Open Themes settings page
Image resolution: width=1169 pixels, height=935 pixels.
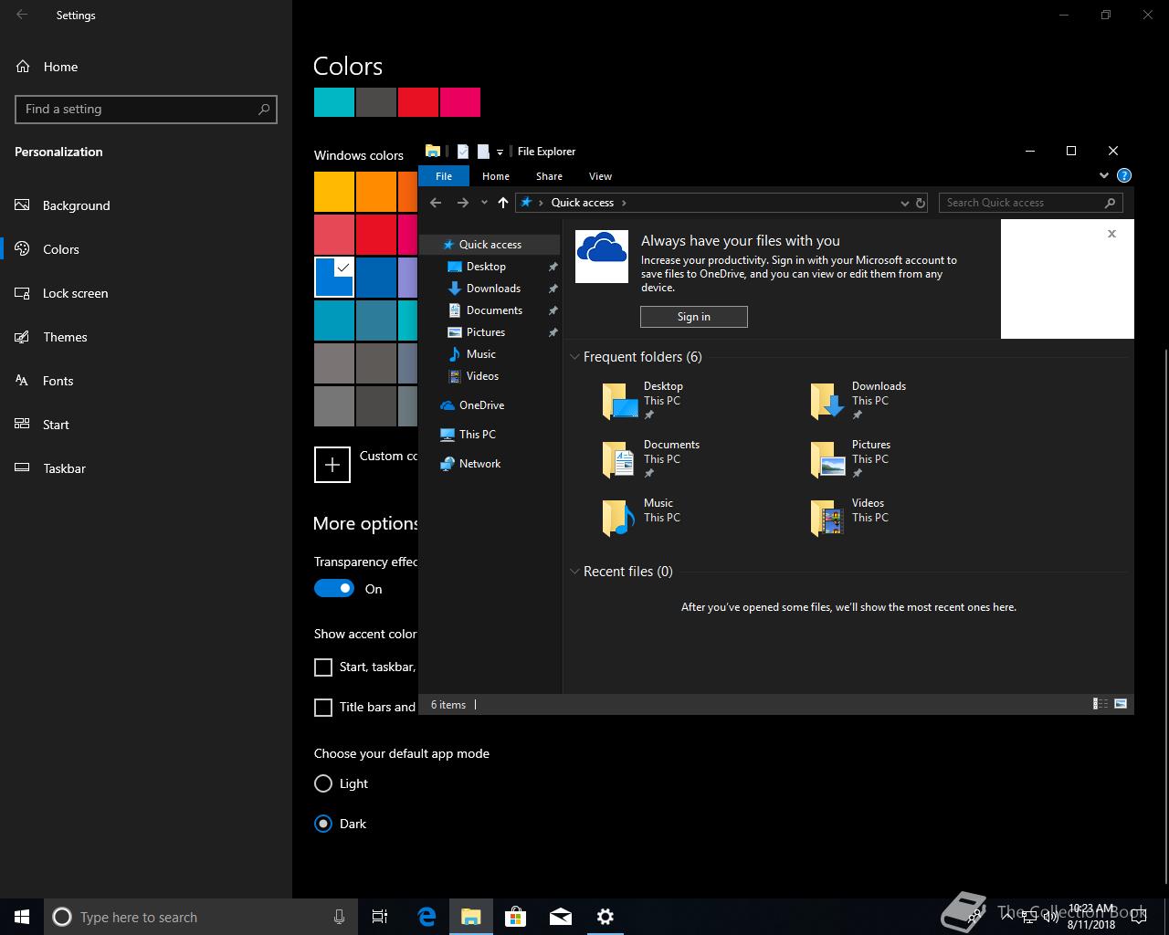coord(146,337)
